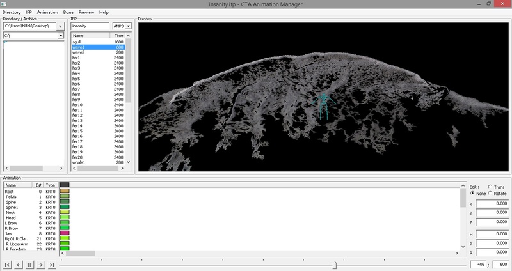
Task: Click the Root bone color swatch
Action: [65, 191]
